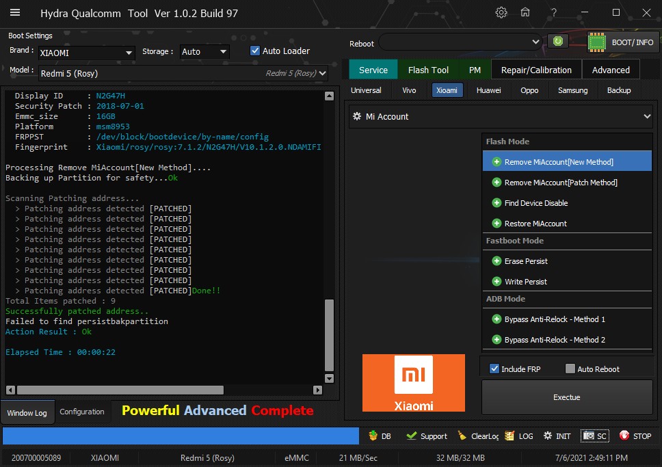Click log vertical scrollbar thumb
This screenshot has width=662, height=467.
point(330,335)
